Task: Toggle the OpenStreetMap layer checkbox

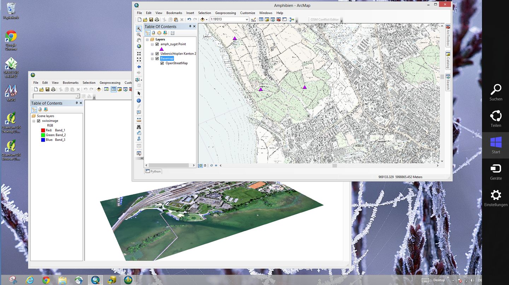Action: (x=162, y=63)
